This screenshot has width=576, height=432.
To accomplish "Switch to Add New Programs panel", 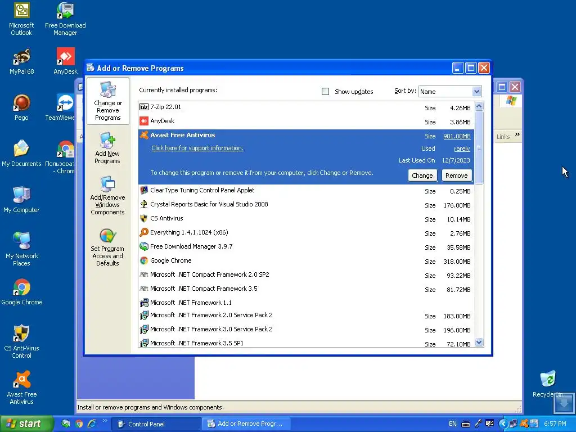I will pos(107,148).
